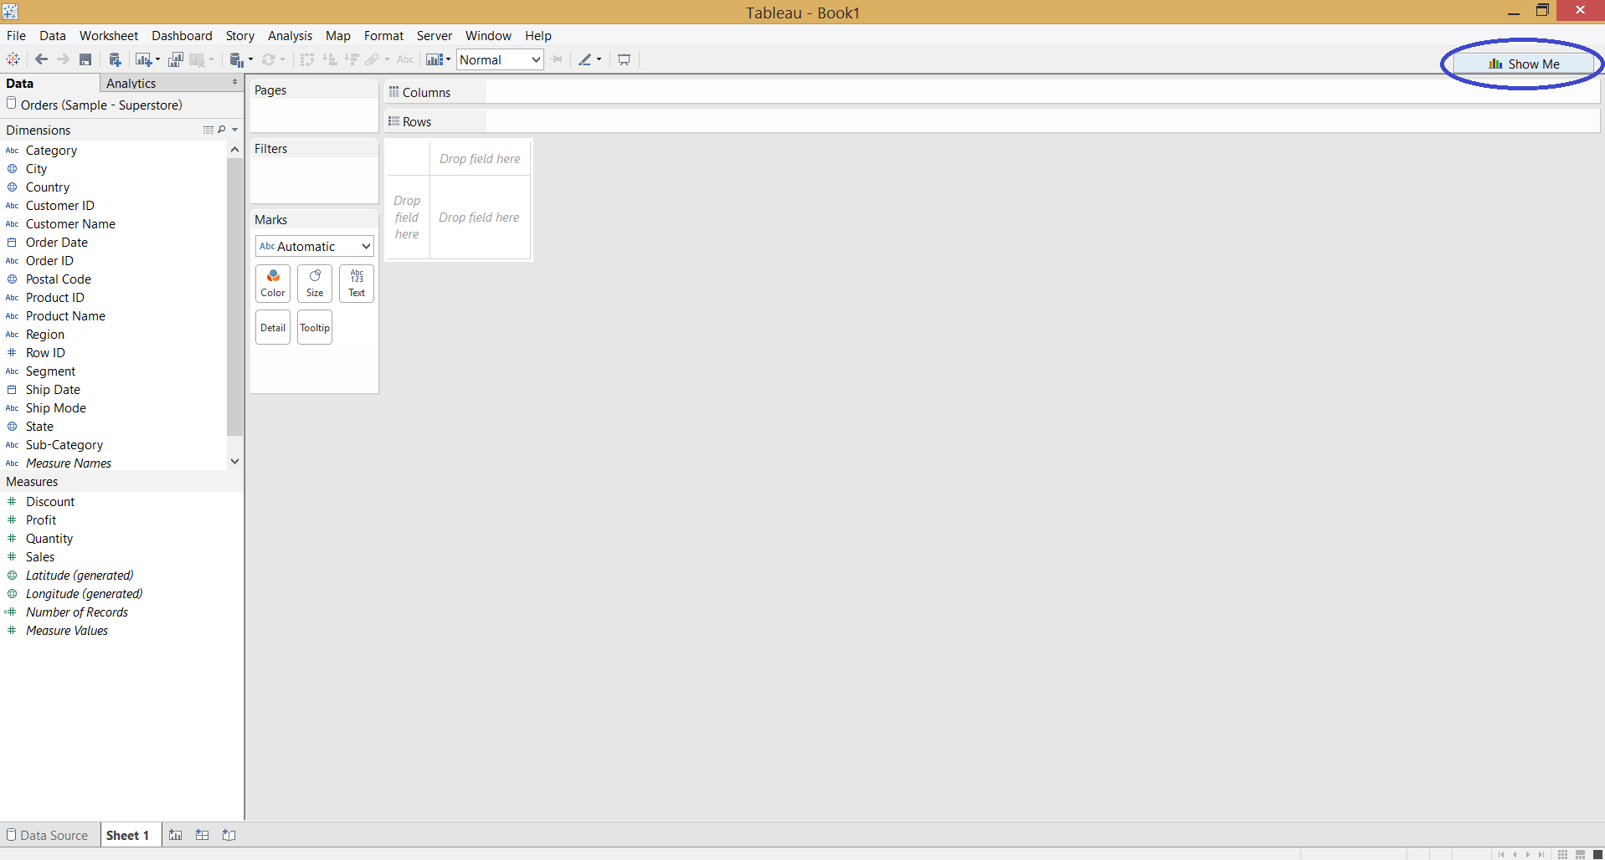Click the Color button on Marks card
Screen dimensions: 1605x860
click(x=273, y=284)
